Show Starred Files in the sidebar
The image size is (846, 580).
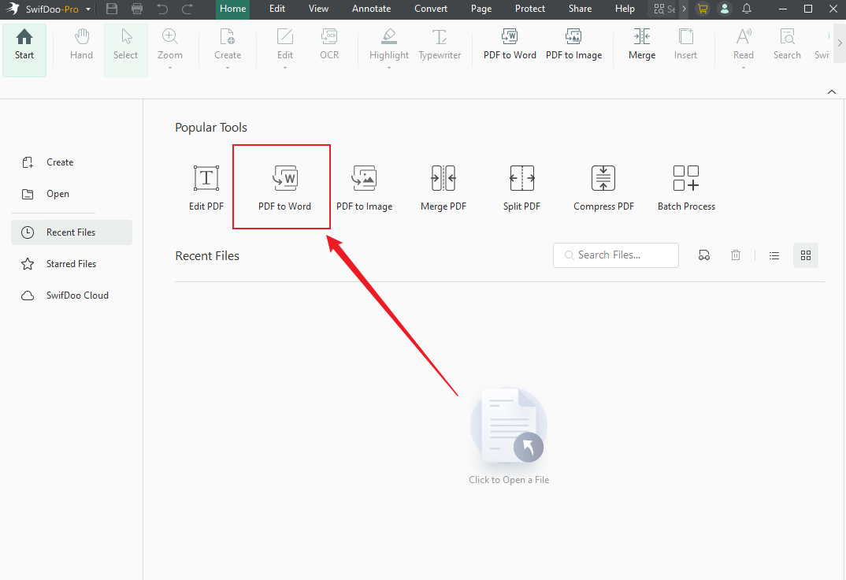click(x=59, y=264)
